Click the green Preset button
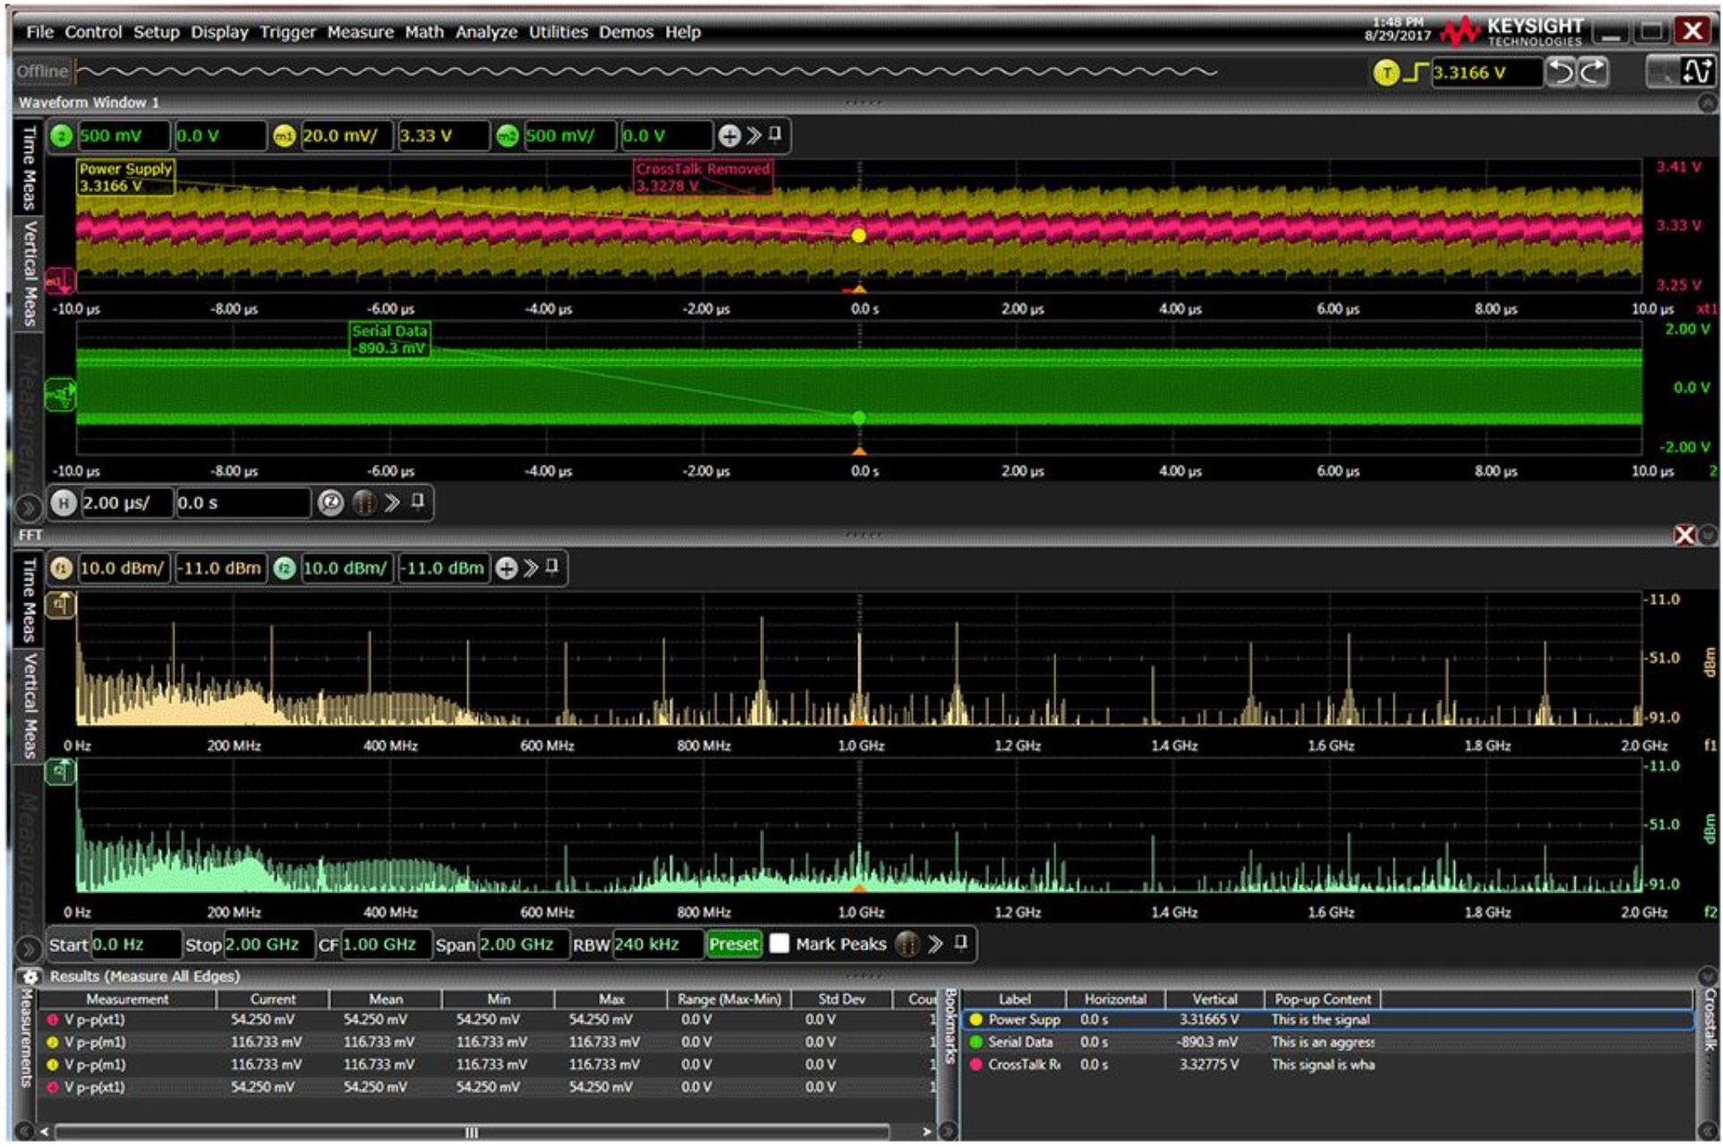 (734, 944)
